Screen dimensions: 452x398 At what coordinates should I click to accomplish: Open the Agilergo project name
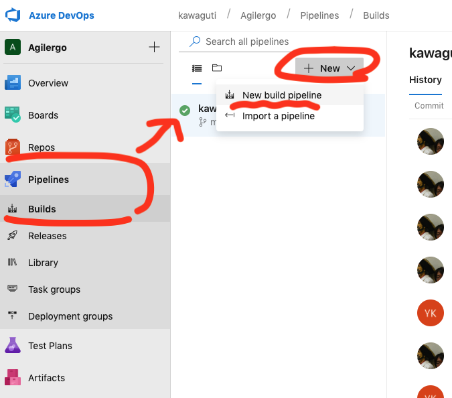coord(48,48)
